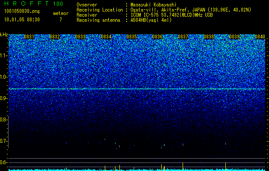Click the observer name Masayuki Kobayashi
This screenshot has height=171, width=269.
pos(154,5)
